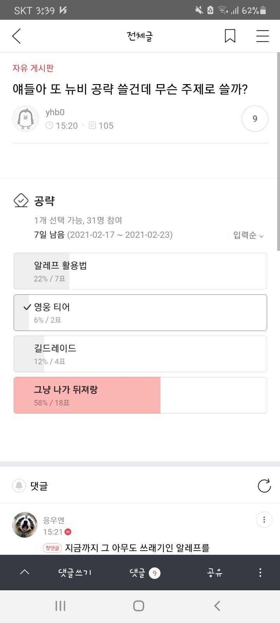
Task: Open the 입력순 sort dropdown
Action: pos(248,235)
